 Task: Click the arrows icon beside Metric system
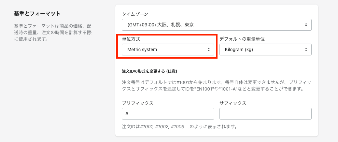tap(208, 50)
